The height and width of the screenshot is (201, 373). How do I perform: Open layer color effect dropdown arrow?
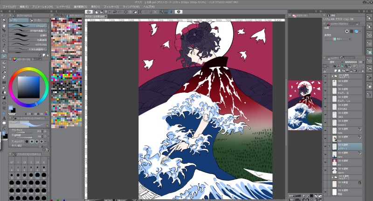click(359, 31)
